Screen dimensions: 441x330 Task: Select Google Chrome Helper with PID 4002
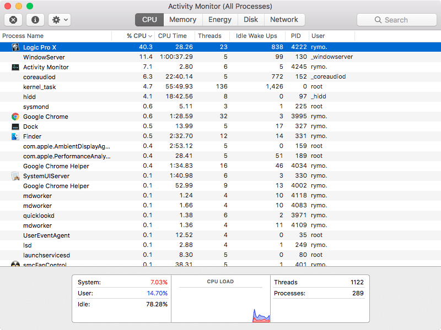pyautogui.click(x=220, y=186)
